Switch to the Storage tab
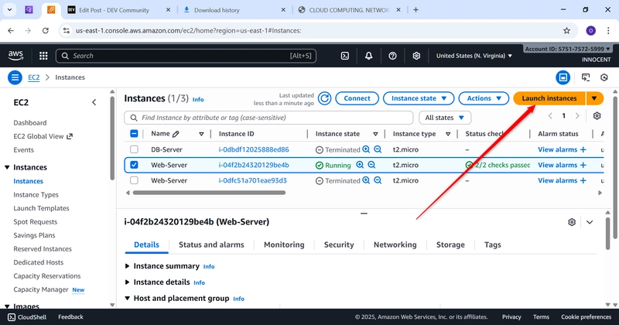Viewport: 619px width, 325px height. (450, 245)
